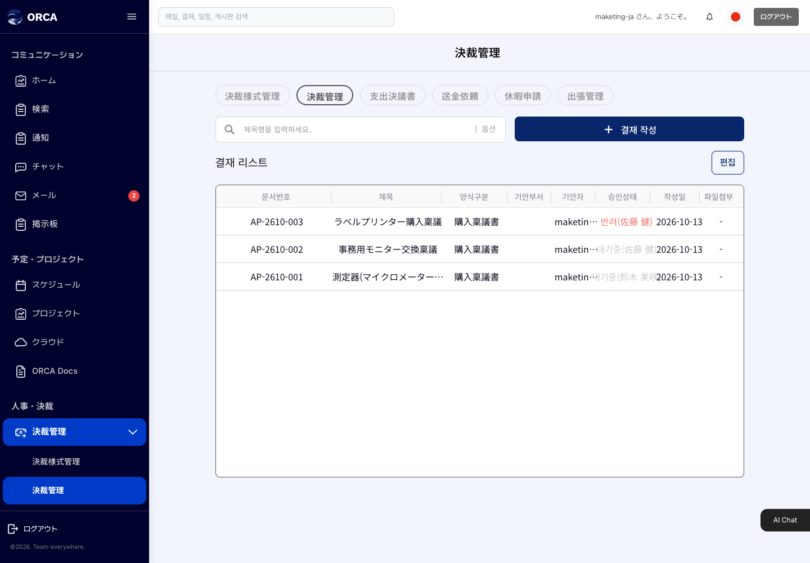The height and width of the screenshot is (563, 810).
Task: Switch to the 支出決議書 tab
Action: click(393, 96)
